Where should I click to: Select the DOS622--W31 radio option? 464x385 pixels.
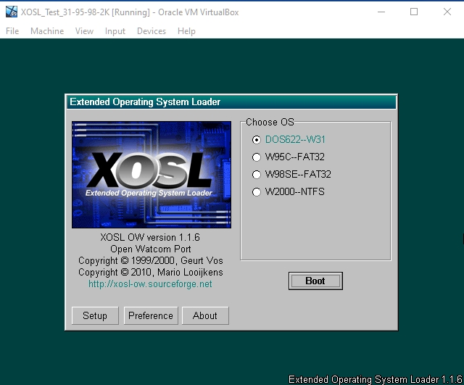[256, 139]
